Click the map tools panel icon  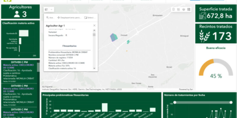[47, 9]
